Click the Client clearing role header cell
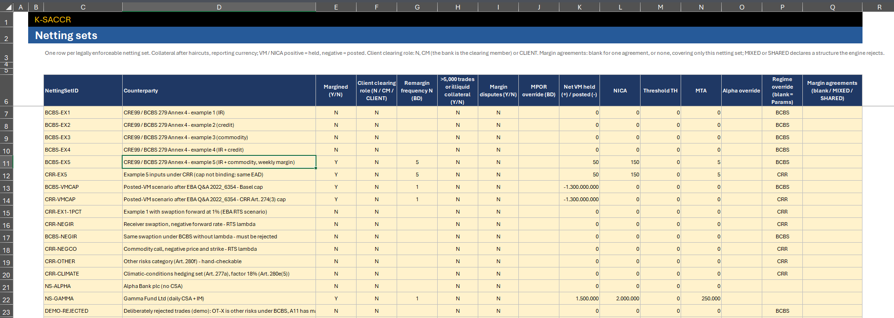 click(x=377, y=91)
